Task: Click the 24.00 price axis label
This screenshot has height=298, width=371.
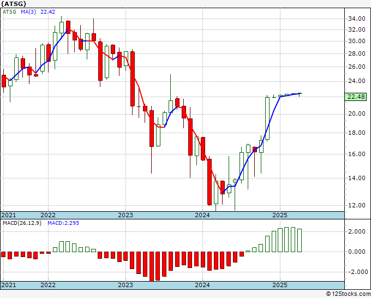Action: (357, 81)
